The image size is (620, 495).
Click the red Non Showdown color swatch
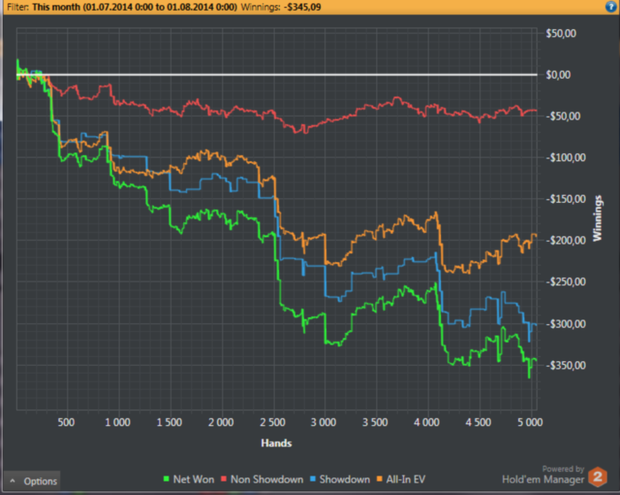(224, 479)
